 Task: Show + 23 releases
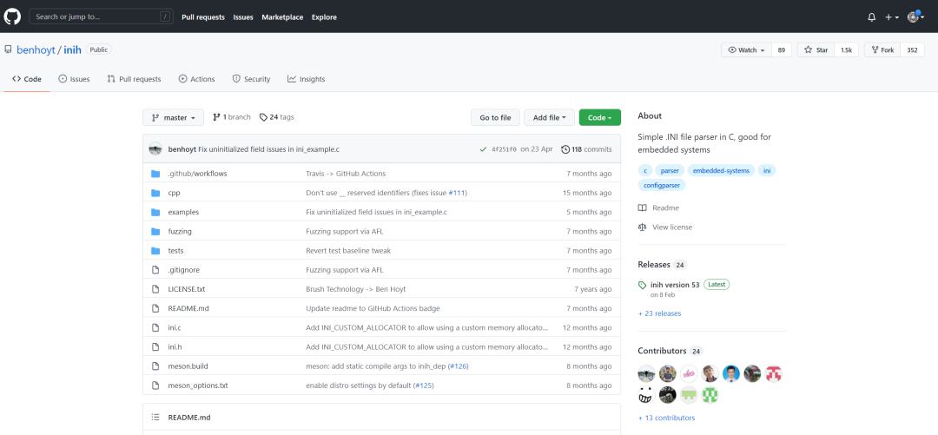tap(659, 313)
